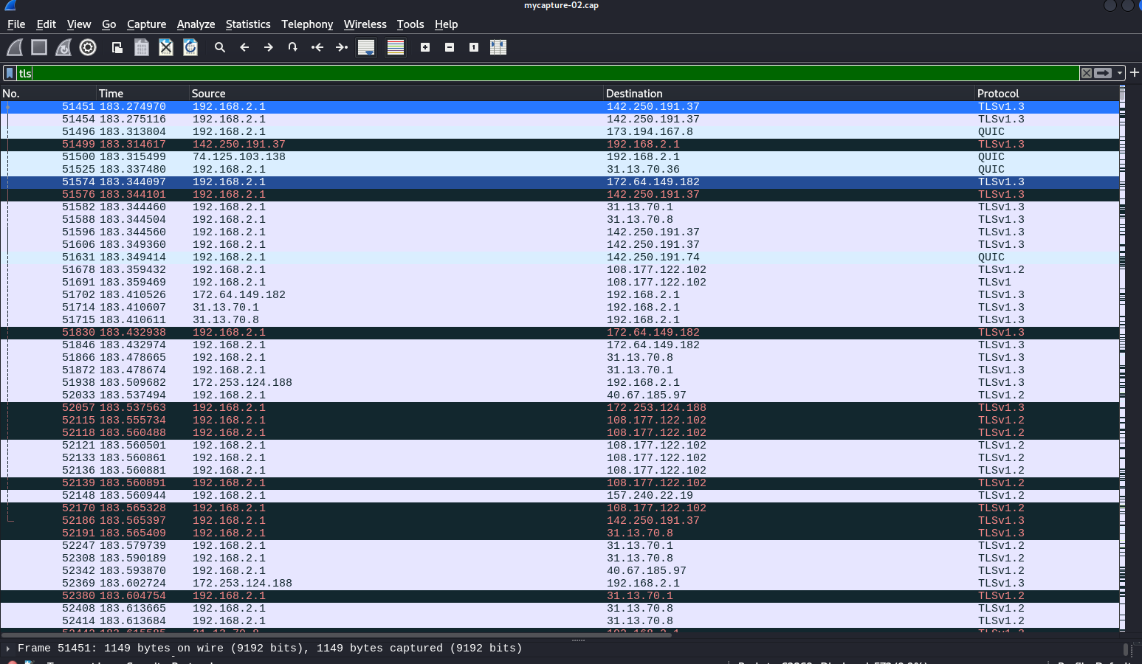Expand the Frame 51451 details row

(x=7, y=648)
